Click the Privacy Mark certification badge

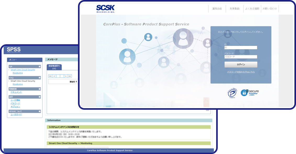pos(232,93)
